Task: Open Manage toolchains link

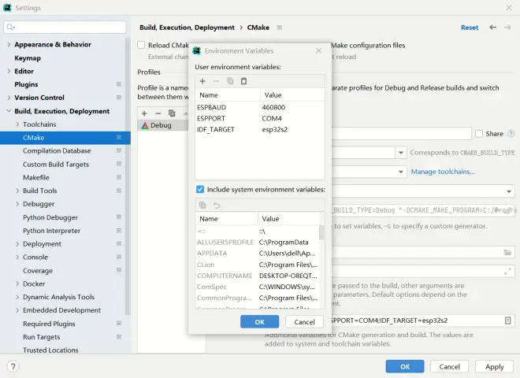Action: 443,172
